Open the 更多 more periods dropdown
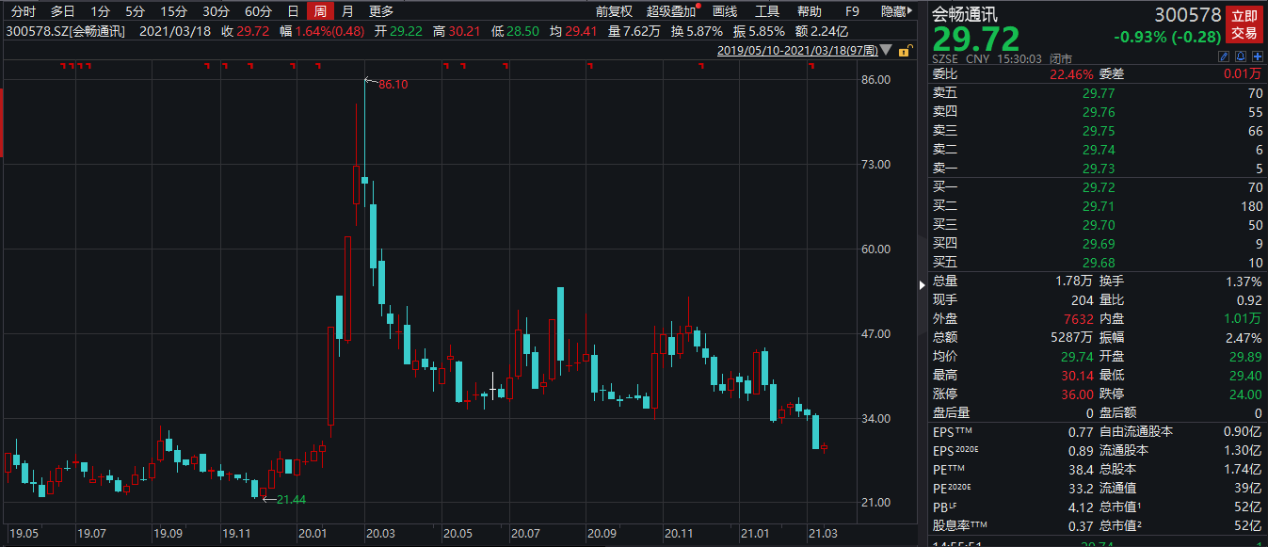Viewport: 1268px width, 547px height. coord(381,11)
